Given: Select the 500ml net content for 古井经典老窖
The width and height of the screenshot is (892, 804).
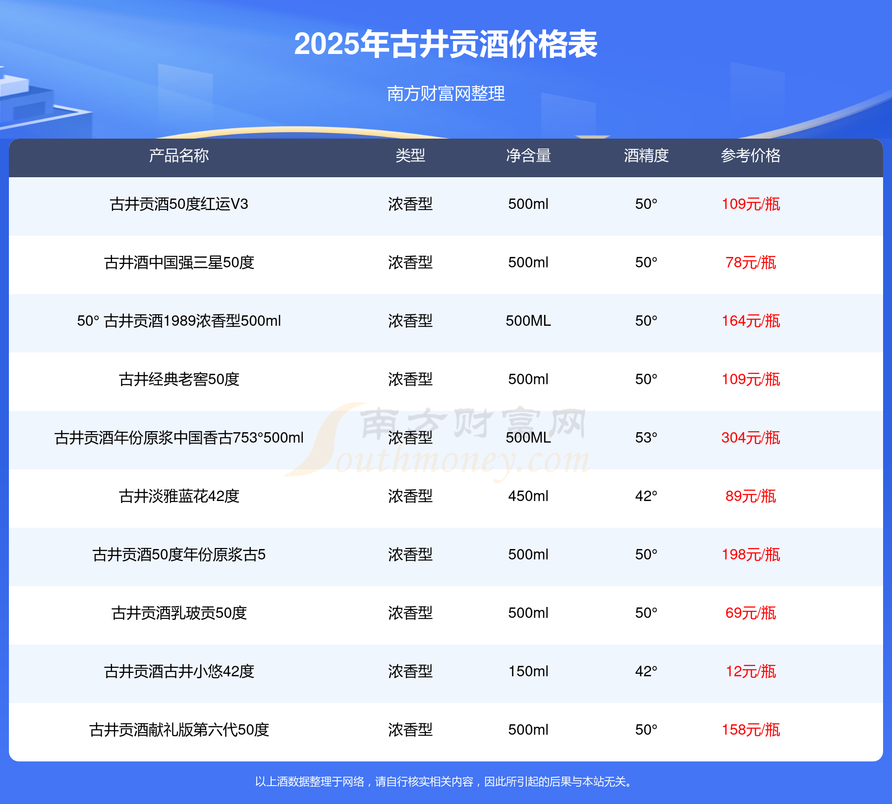Looking at the screenshot, I should click(x=528, y=379).
